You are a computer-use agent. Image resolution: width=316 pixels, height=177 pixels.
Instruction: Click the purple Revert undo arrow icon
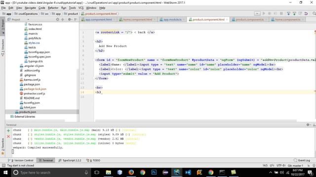click(x=306, y=13)
